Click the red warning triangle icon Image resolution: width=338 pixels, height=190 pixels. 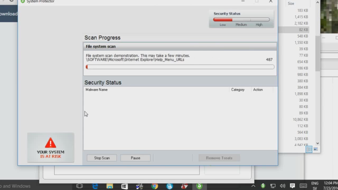tap(50, 143)
